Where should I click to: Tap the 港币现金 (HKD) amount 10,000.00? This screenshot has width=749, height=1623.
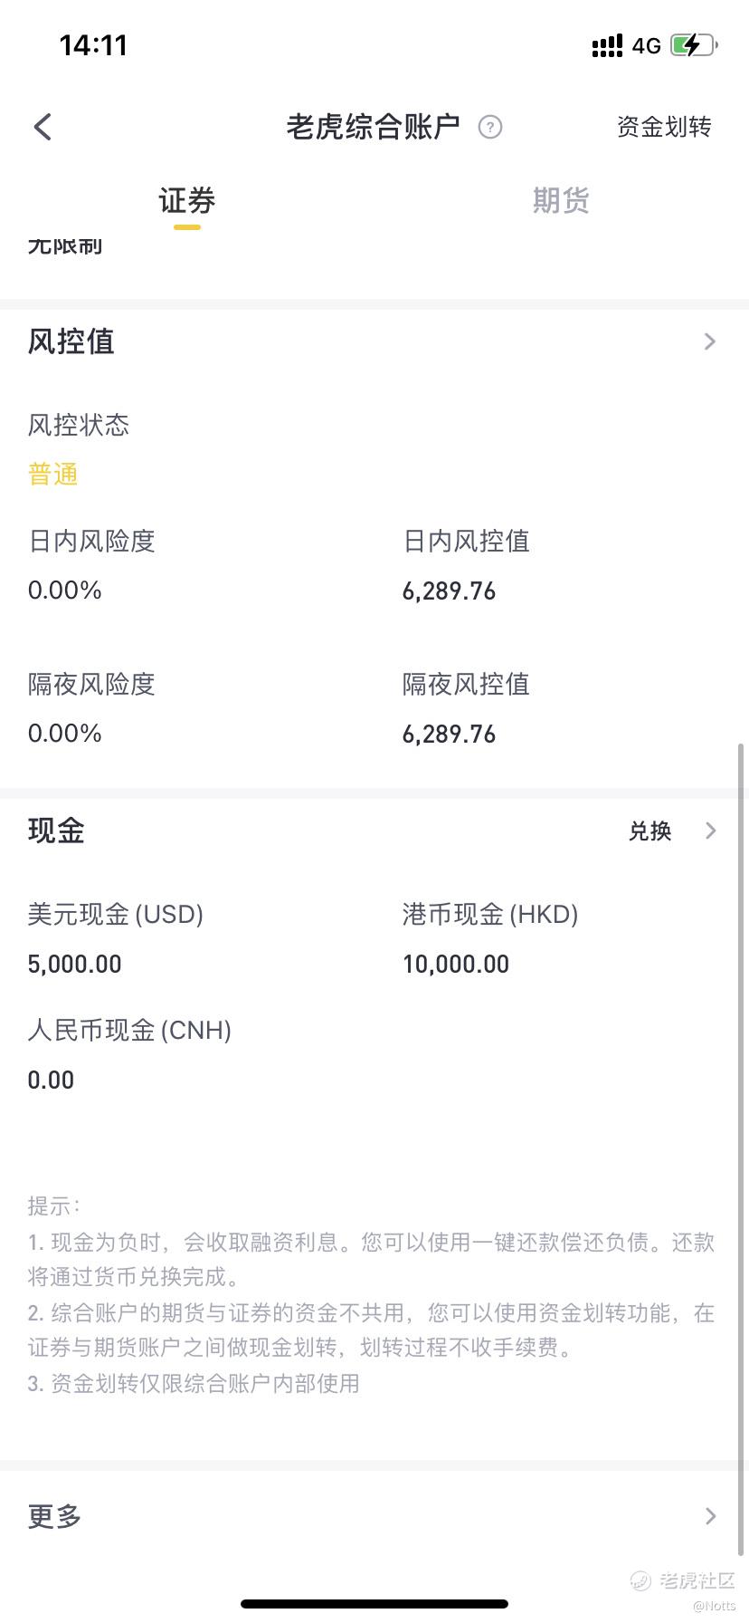(x=456, y=964)
